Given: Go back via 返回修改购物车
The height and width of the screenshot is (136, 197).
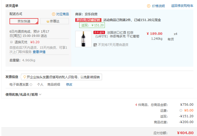Looking at the screenshot, I should [x=182, y=6].
